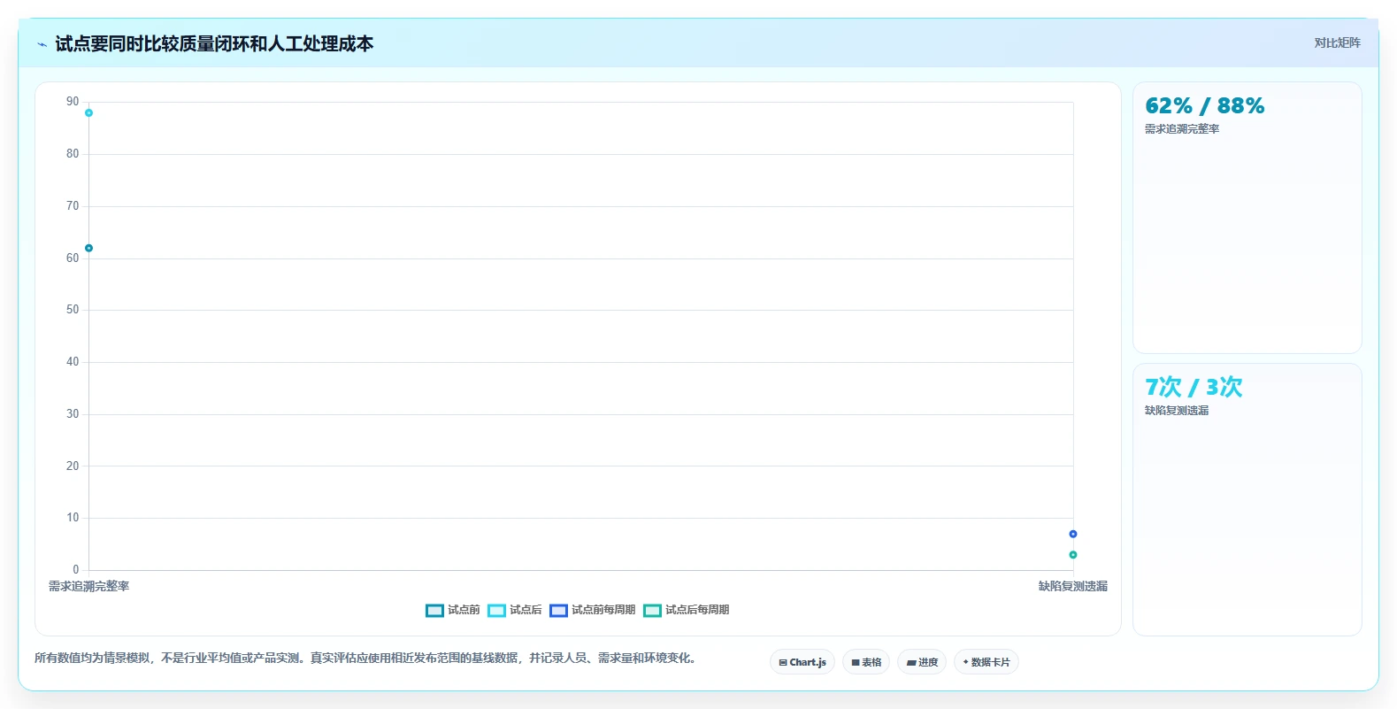Image resolution: width=1397 pixels, height=709 pixels.
Task: Select the 数据卡片 chip
Action: [986, 662]
